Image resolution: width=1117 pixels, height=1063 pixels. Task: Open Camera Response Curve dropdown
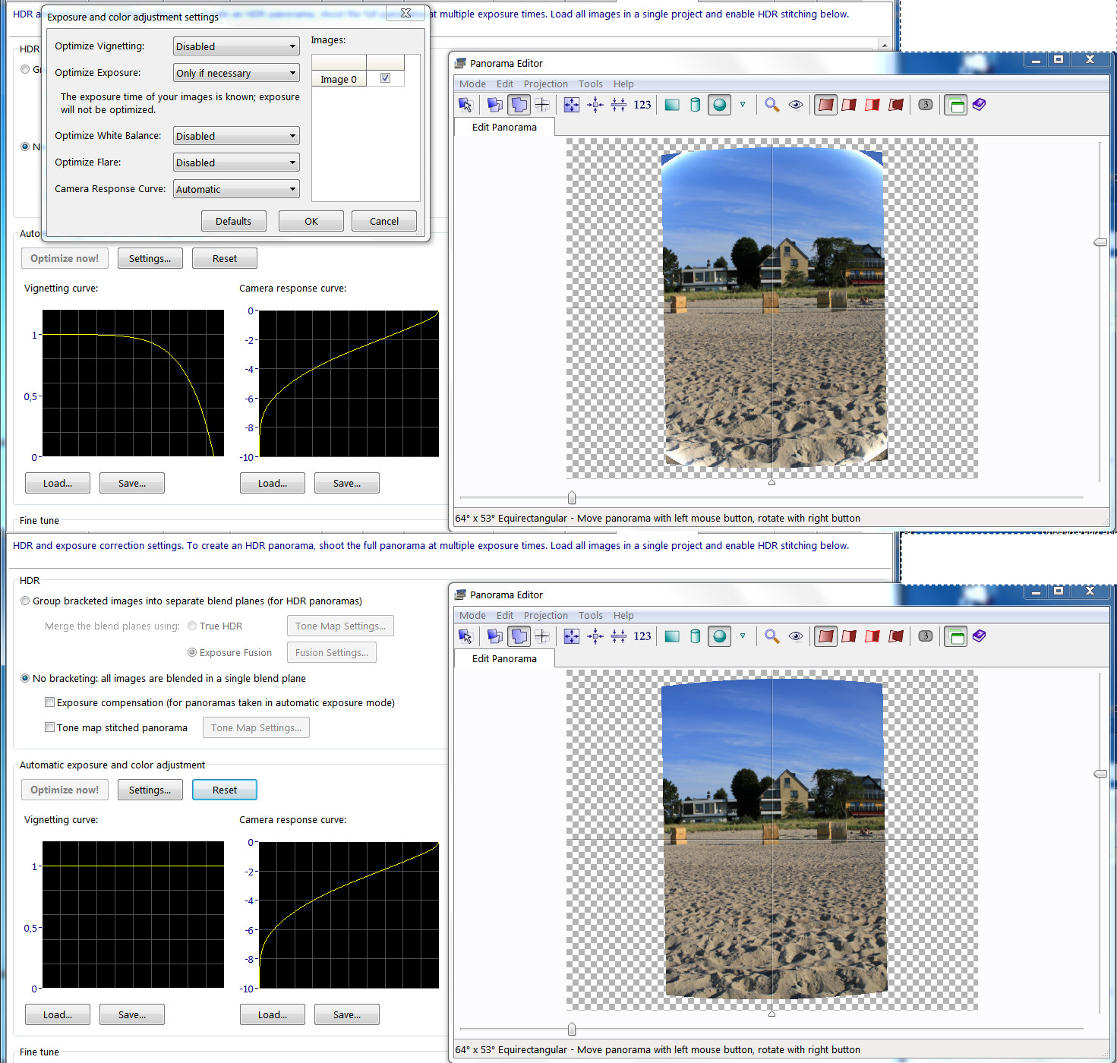pos(236,189)
